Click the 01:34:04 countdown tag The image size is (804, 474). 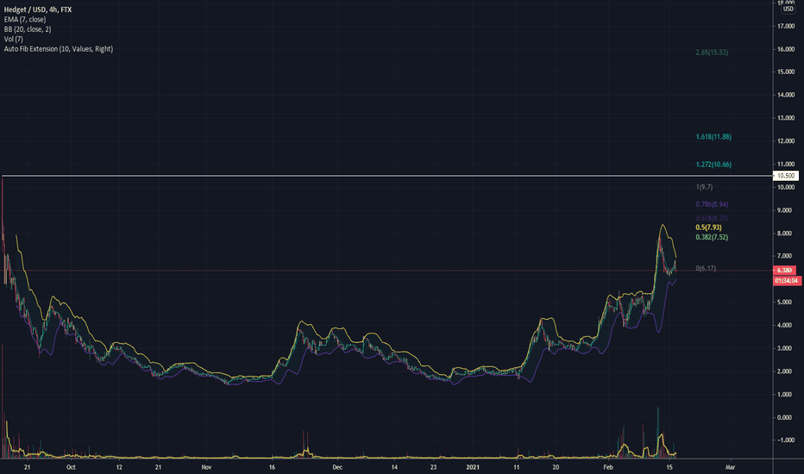(x=787, y=280)
